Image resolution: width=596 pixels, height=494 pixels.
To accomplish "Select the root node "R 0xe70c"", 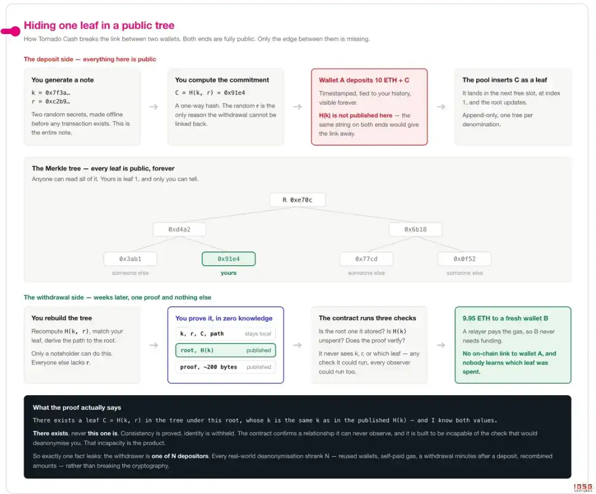I will tap(297, 200).
